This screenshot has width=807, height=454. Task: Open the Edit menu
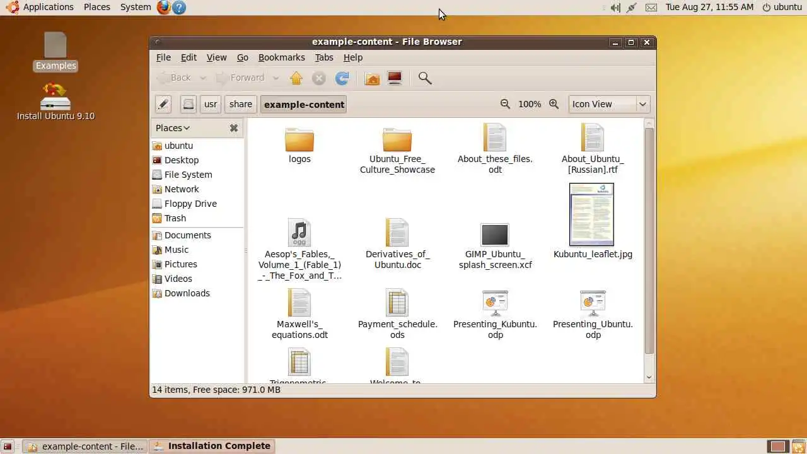189,57
